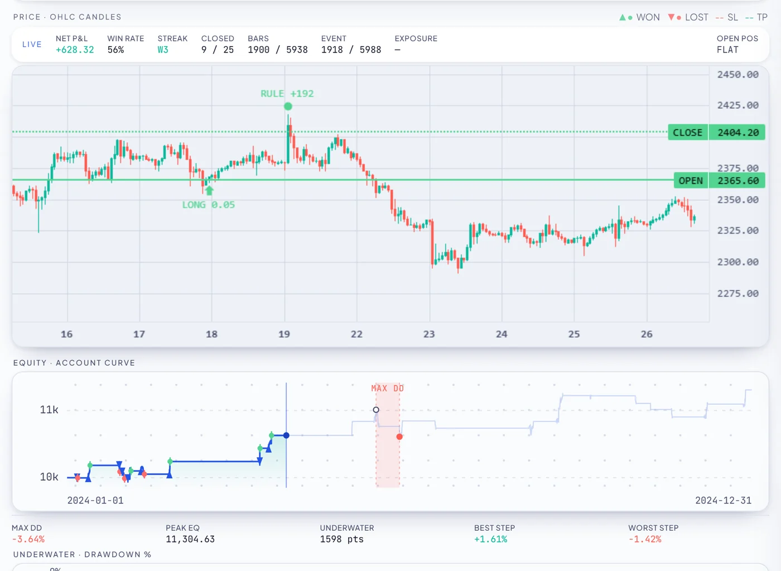Click the date axis label 26
The width and height of the screenshot is (781, 571).
(x=647, y=334)
